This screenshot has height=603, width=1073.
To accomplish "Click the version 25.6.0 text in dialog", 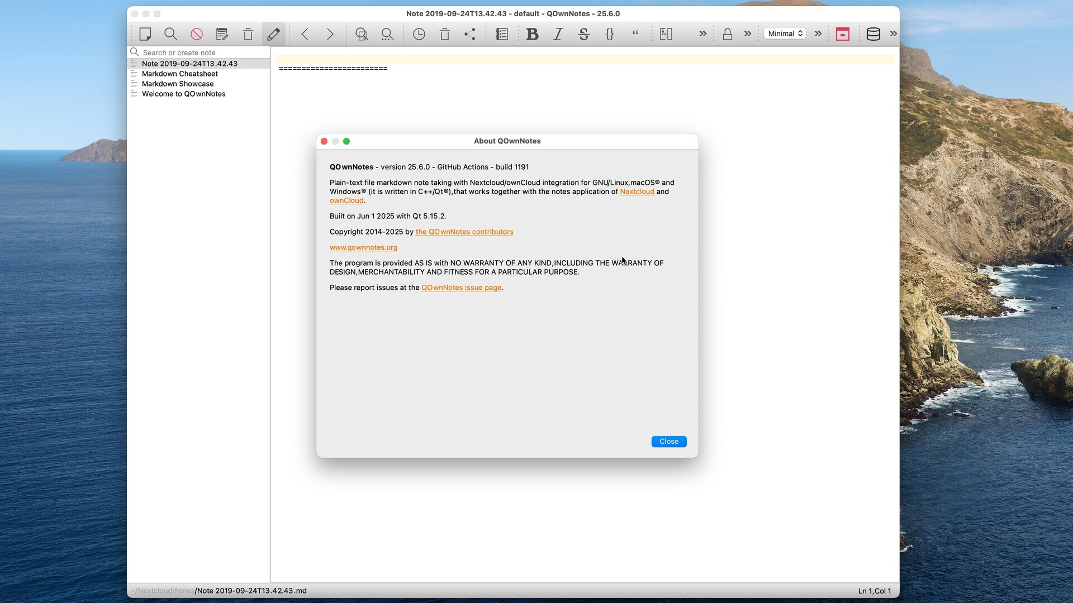I will click(405, 167).
